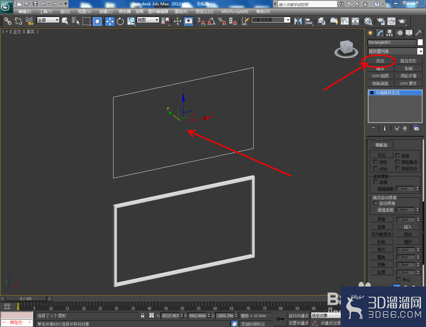426x327 pixels.
Task: Check the 线性 checkbox
Action: pyautogui.click(x=375, y=162)
